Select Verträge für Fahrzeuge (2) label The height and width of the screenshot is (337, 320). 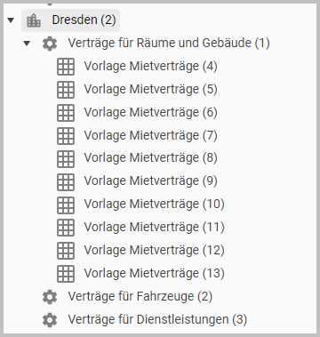pyautogui.click(x=140, y=296)
